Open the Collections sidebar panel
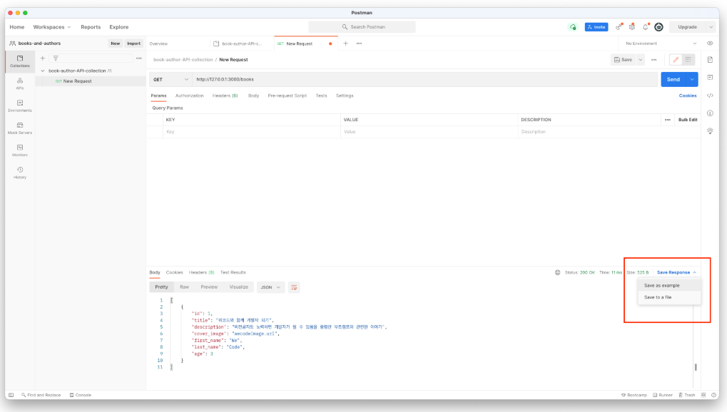This screenshot has height=412, width=727. (20, 61)
